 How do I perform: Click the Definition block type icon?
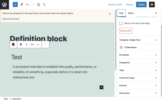[13, 45]
